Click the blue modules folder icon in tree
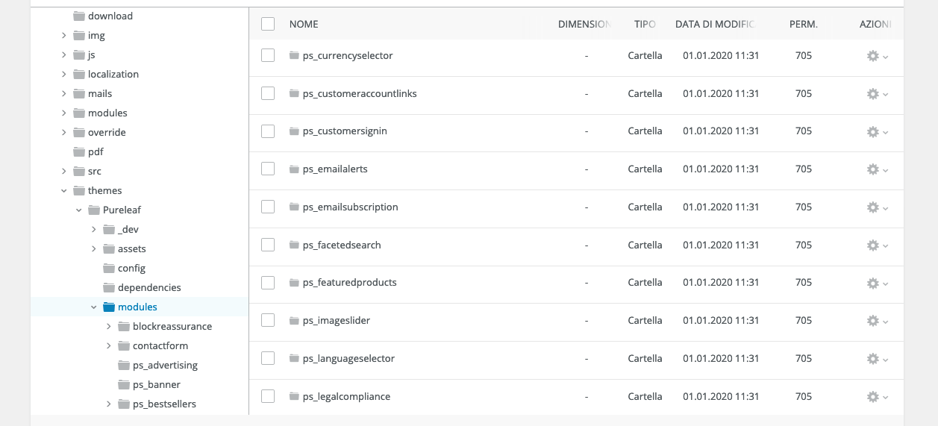938x426 pixels. [x=109, y=307]
